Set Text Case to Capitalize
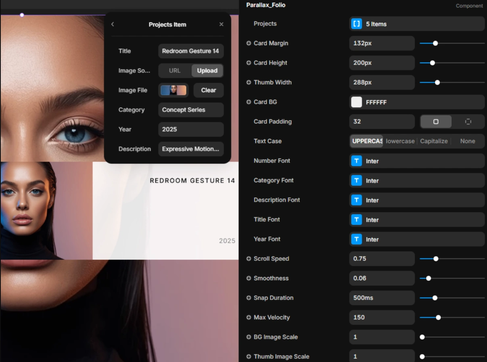The image size is (487, 362). tap(434, 141)
